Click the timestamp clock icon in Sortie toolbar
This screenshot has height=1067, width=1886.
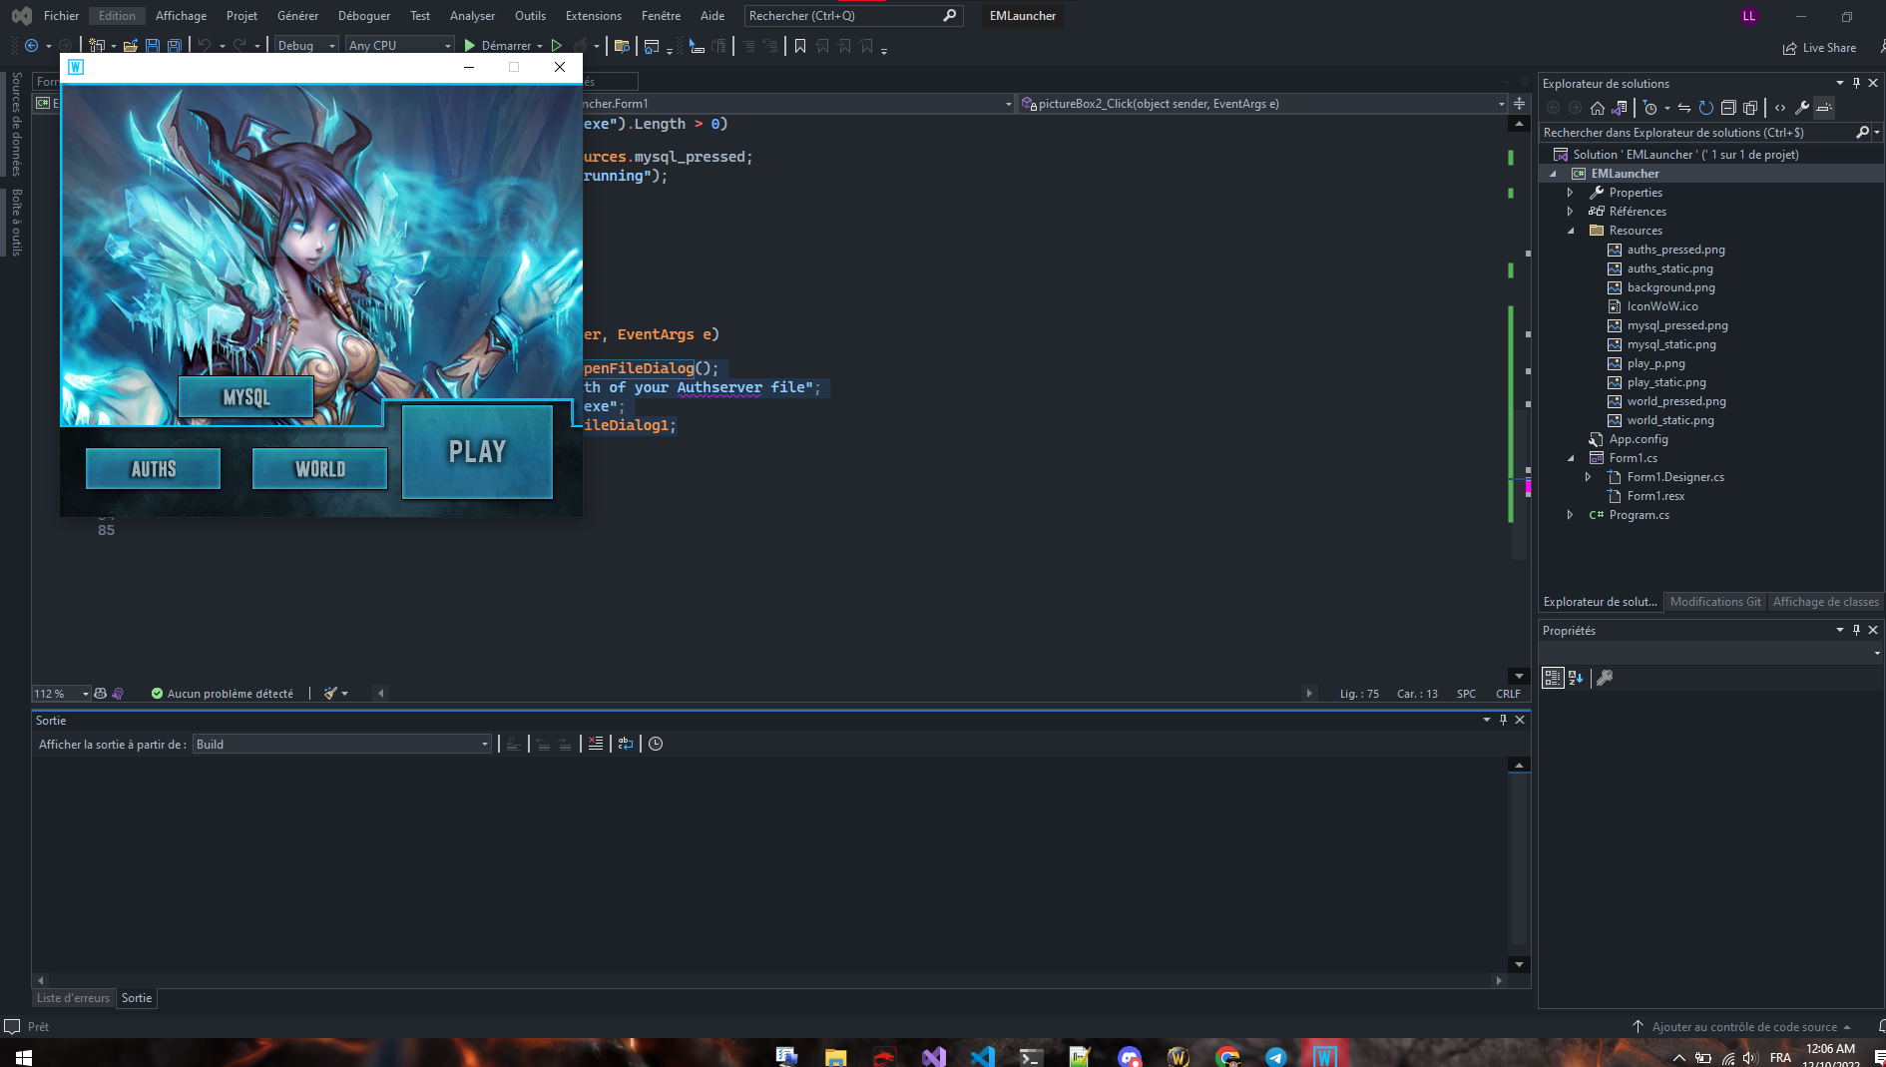656,744
